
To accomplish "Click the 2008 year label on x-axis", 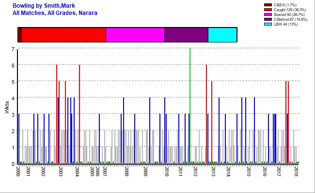I will click(x=126, y=172).
